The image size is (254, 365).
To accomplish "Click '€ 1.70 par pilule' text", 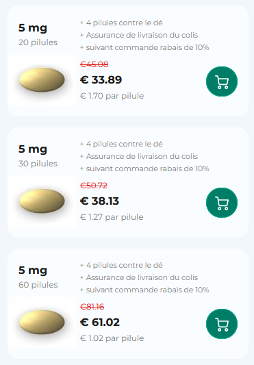I will click(x=112, y=96).
